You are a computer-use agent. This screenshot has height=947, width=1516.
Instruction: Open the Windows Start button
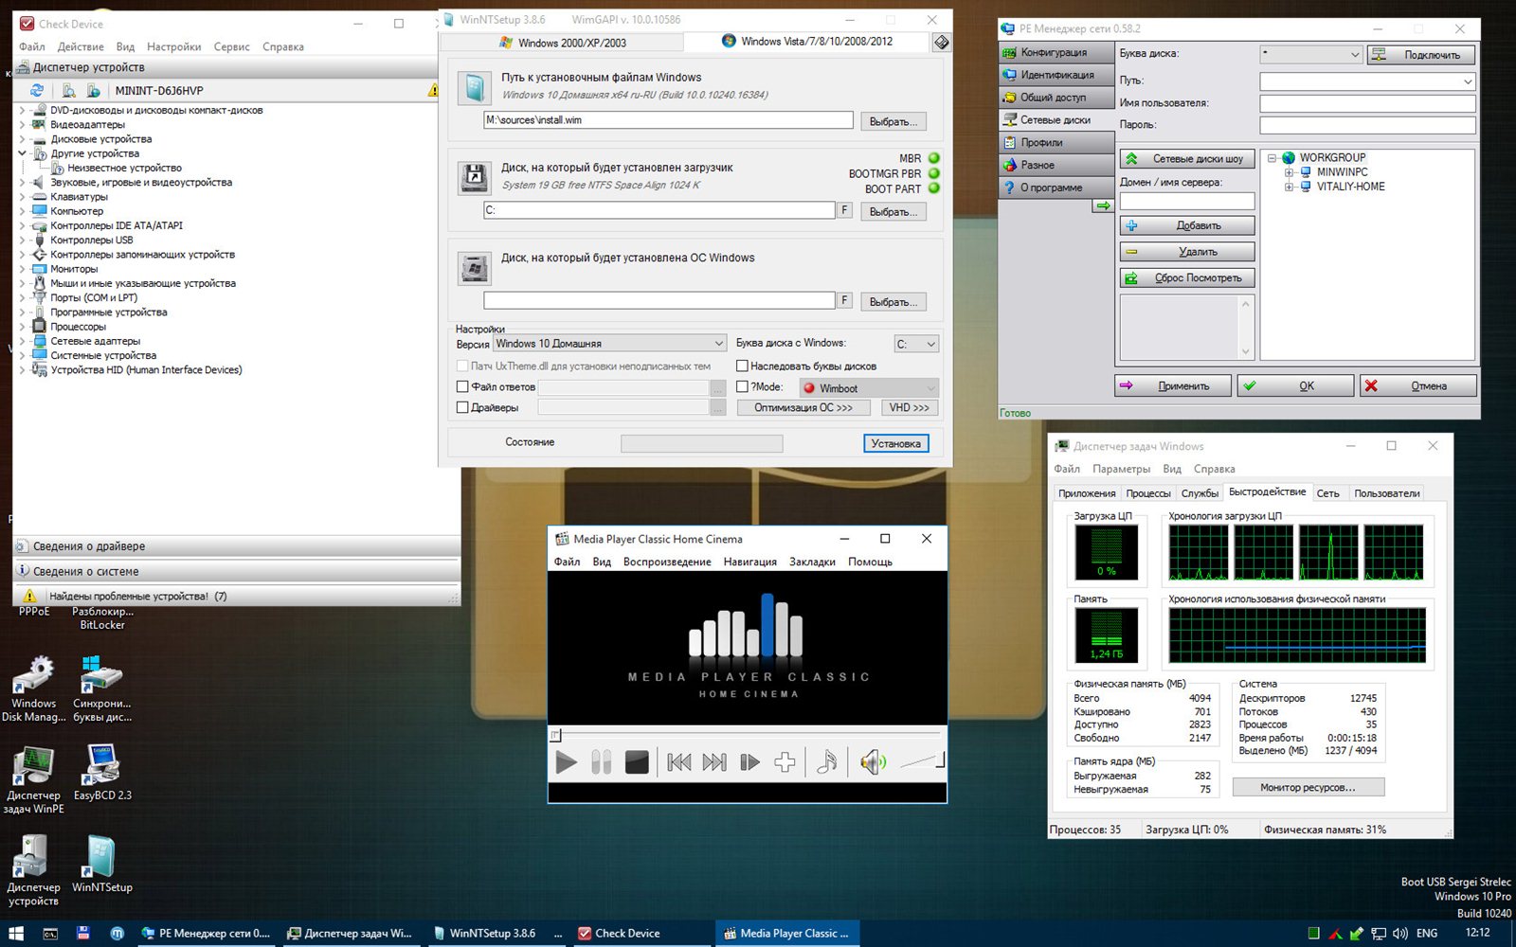[16, 933]
